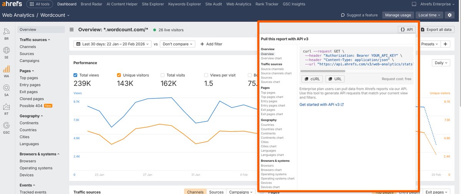The width and height of the screenshot is (461, 194).
Task: Copy request as URL
Action: [x=335, y=79]
